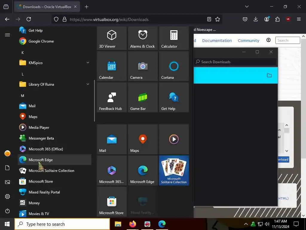Open Get Help in app list

55,30
